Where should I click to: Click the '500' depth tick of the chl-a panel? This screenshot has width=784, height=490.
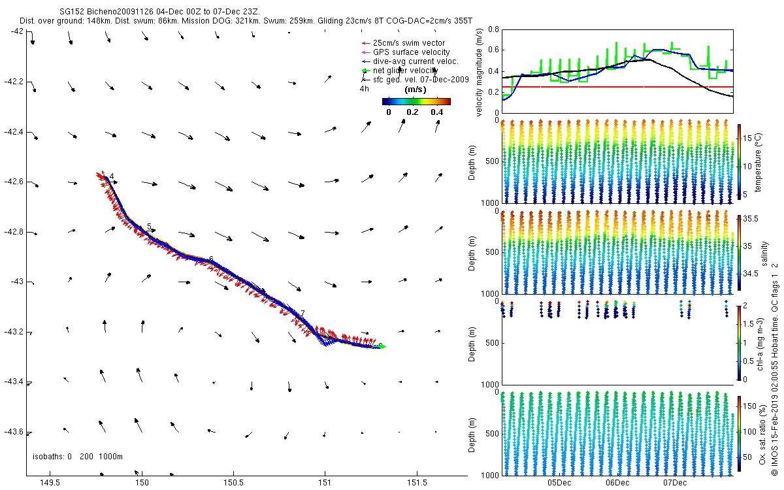coord(492,342)
